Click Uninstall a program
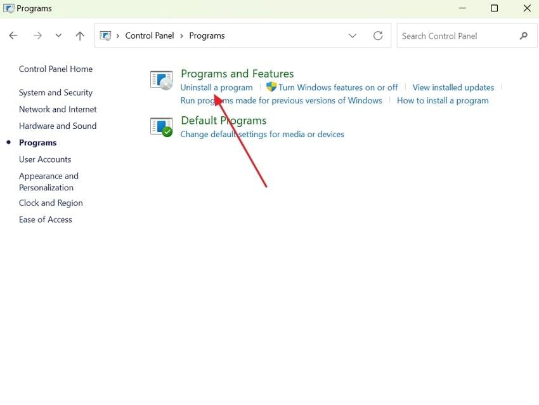This screenshot has width=539, height=405. click(217, 88)
